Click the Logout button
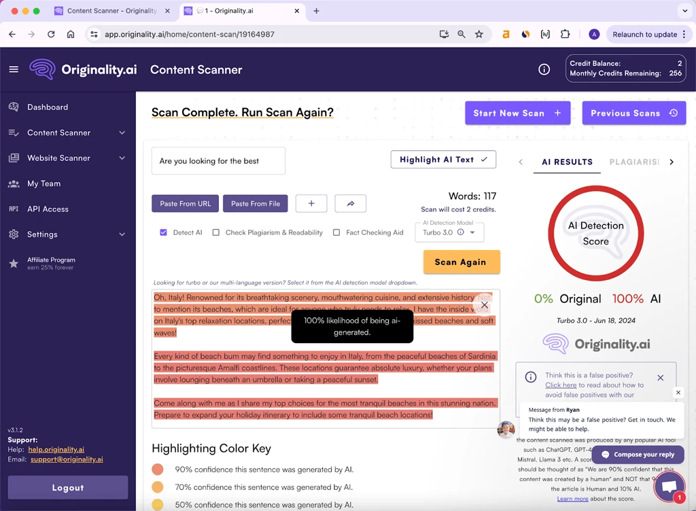 [68, 487]
